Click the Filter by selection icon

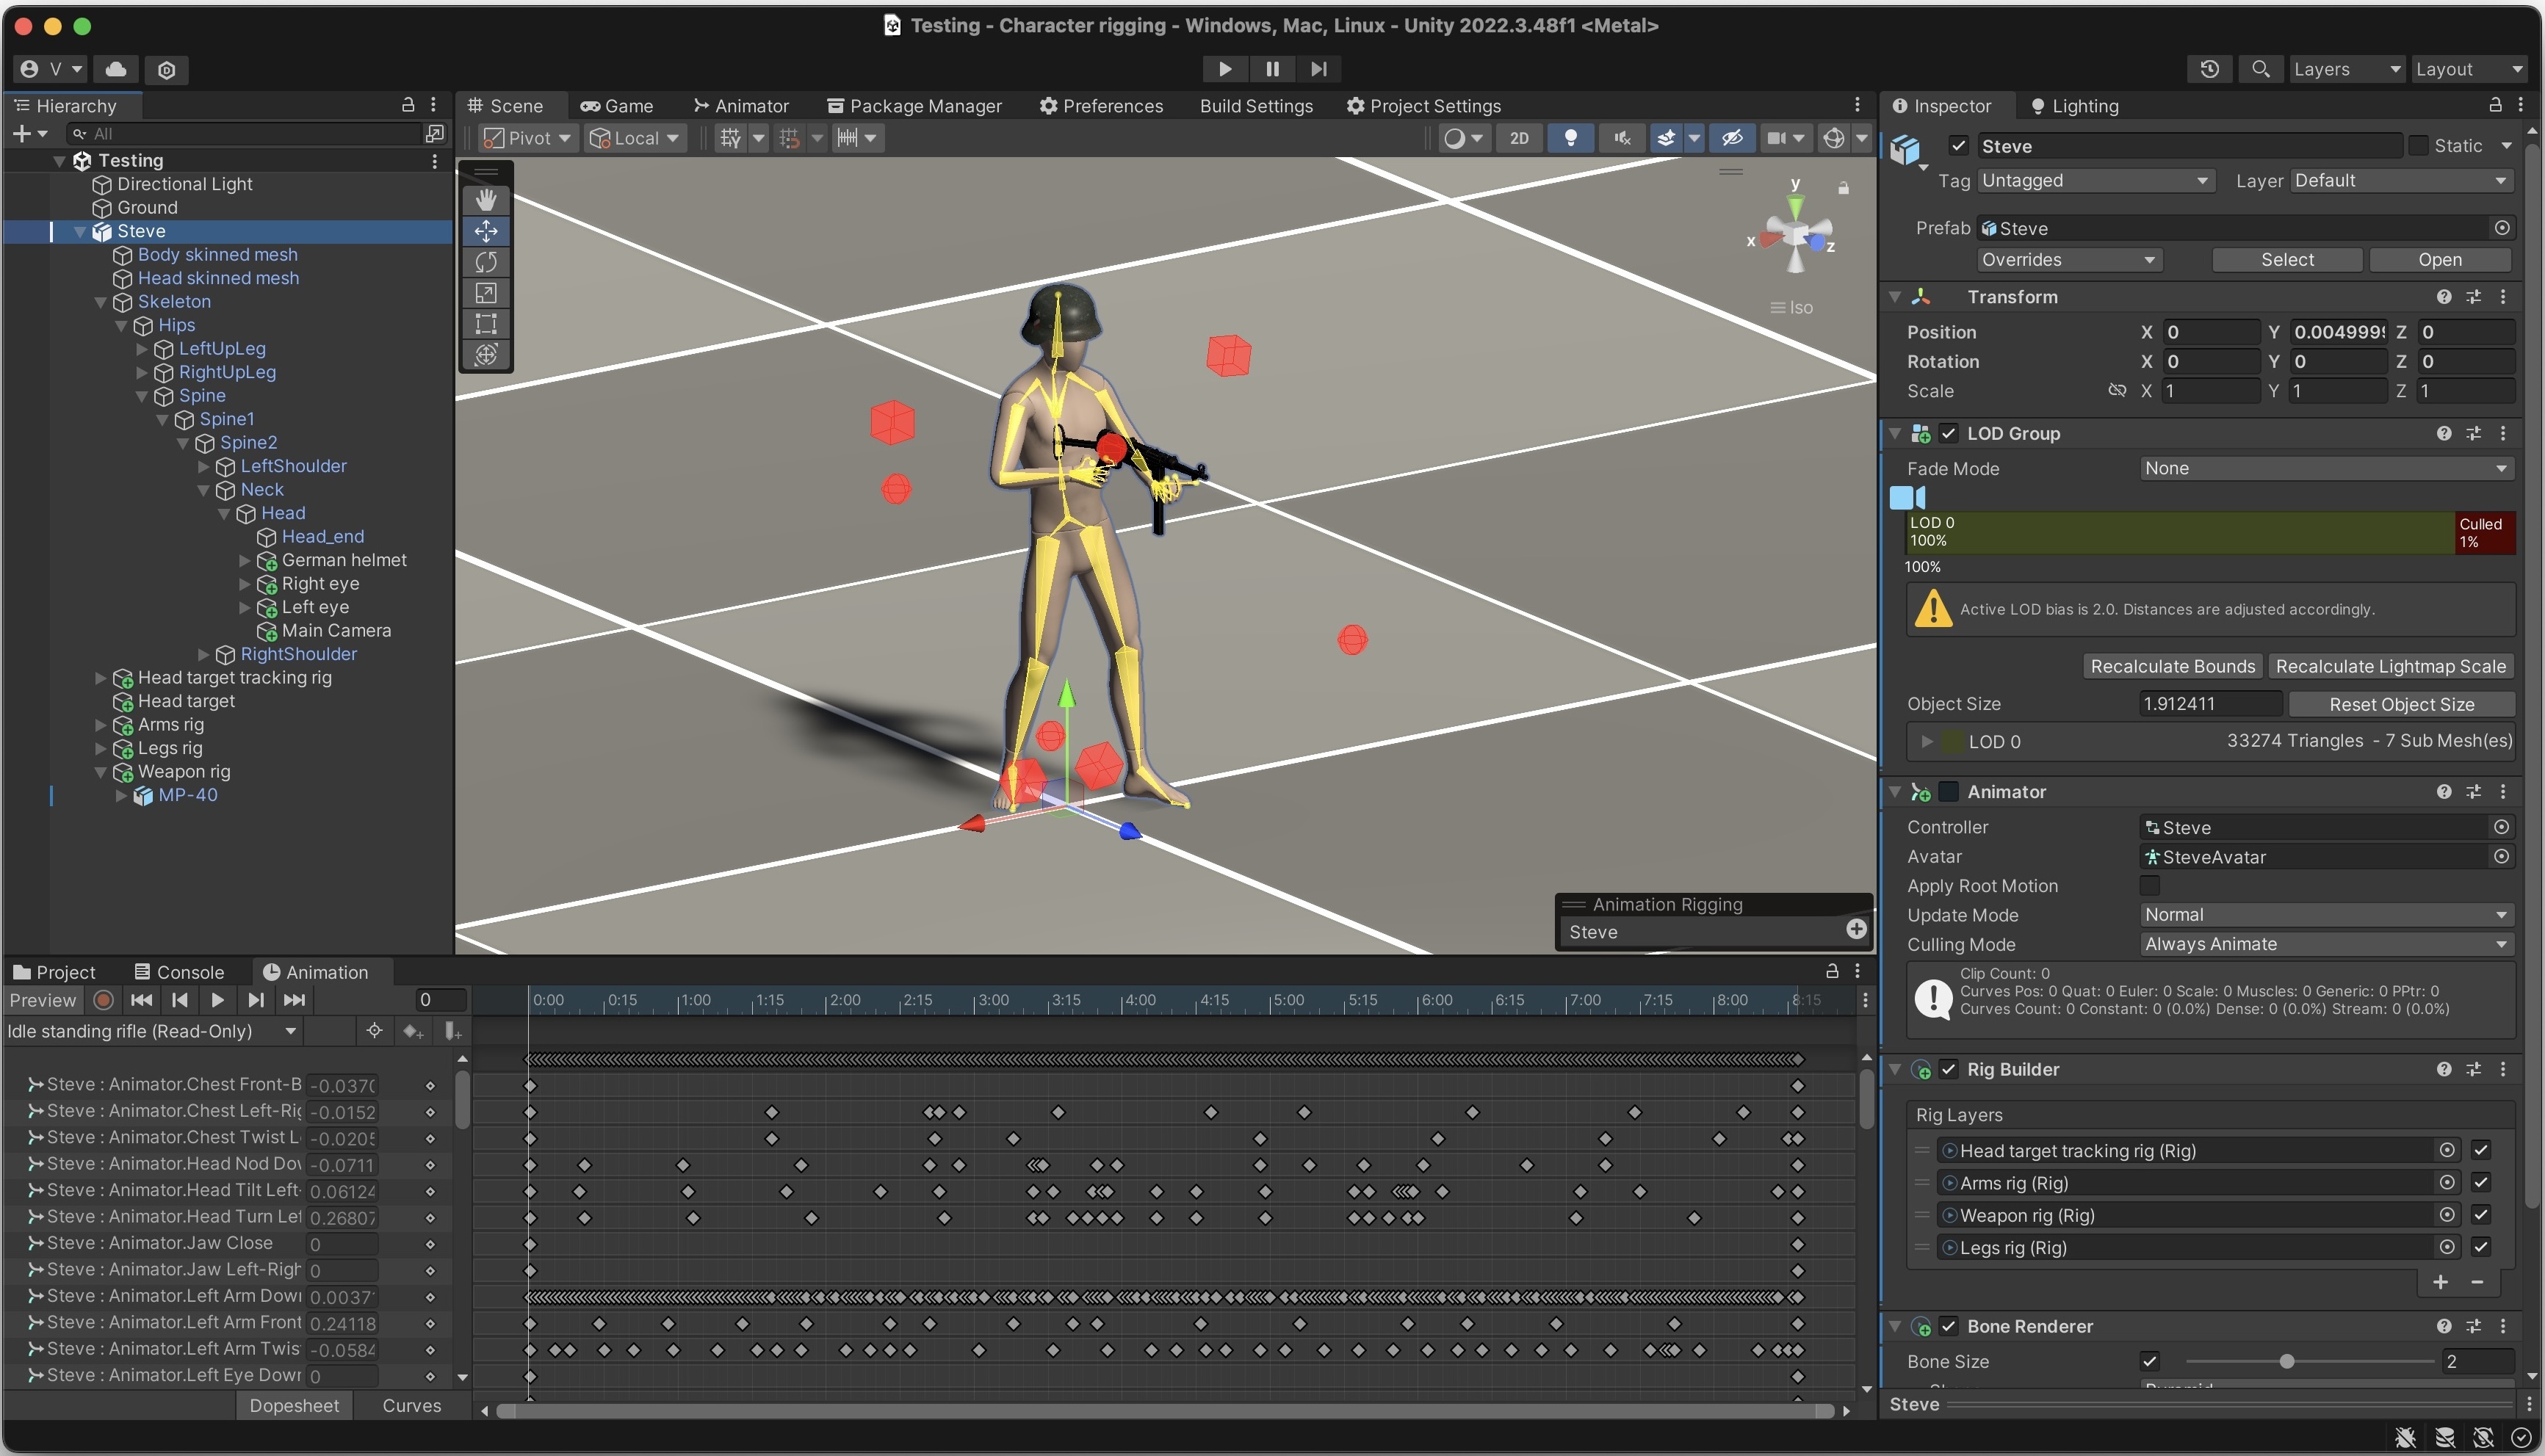click(x=374, y=1031)
